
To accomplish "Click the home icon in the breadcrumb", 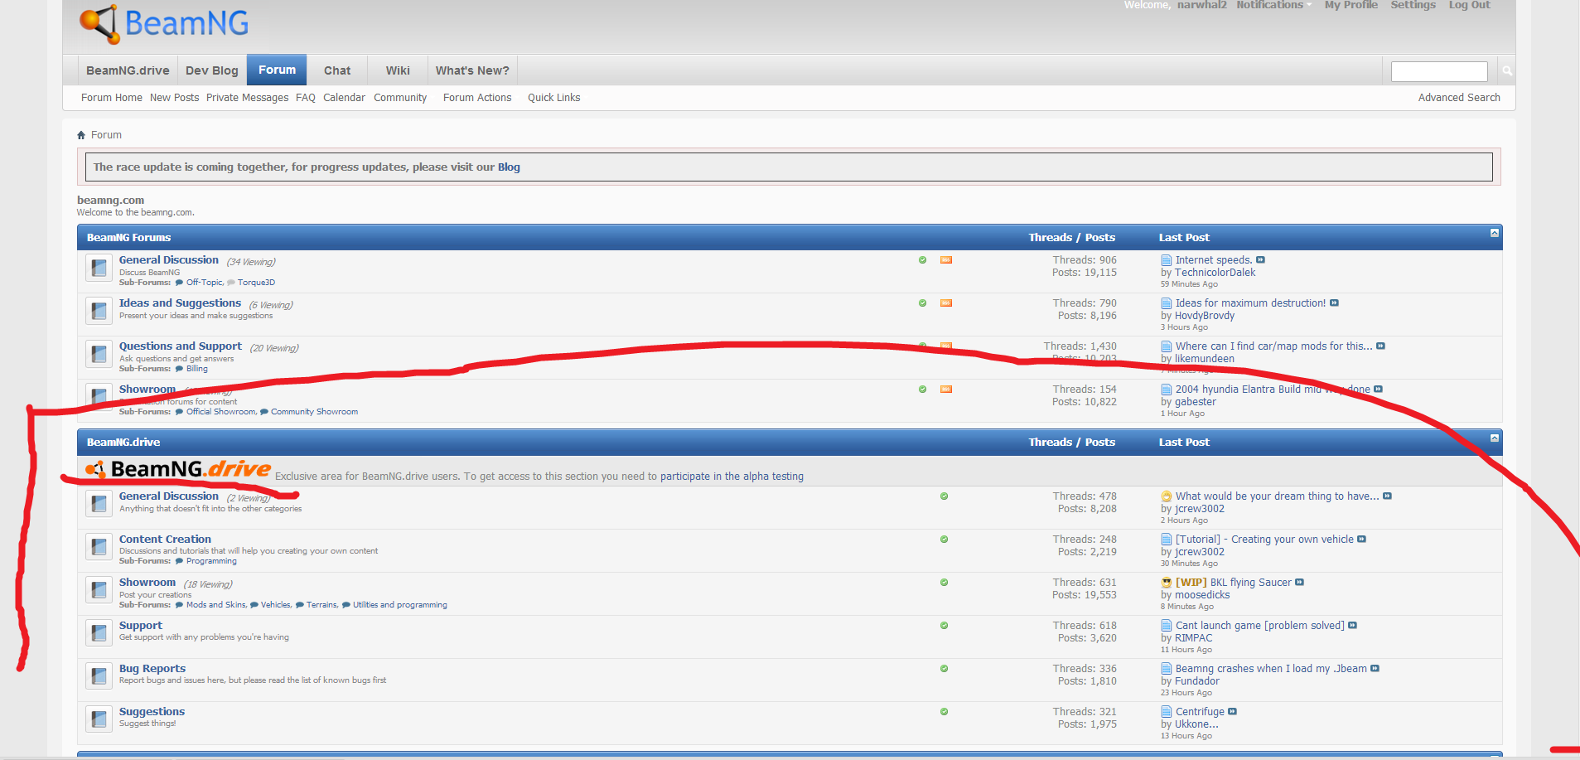I will pos(81,135).
